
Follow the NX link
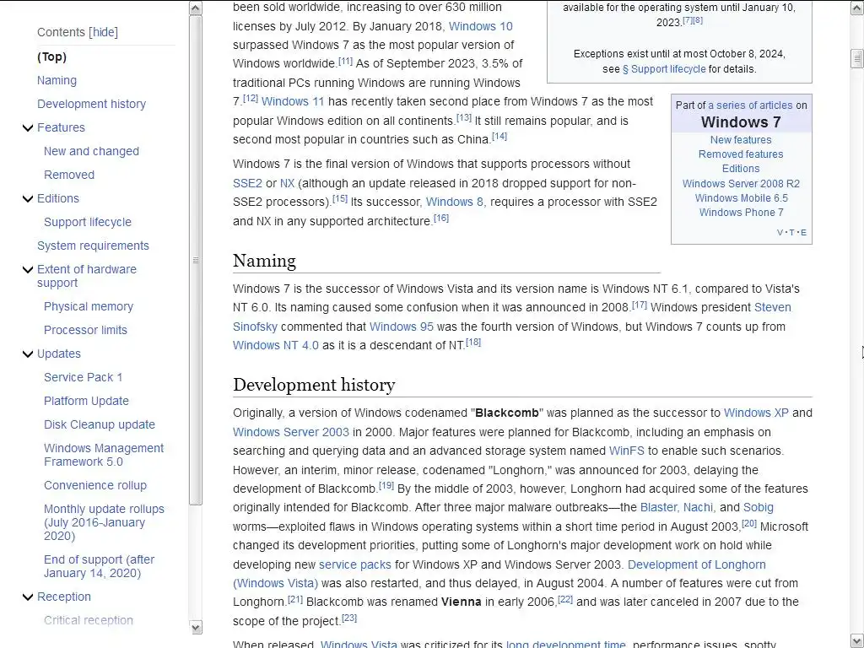(x=287, y=183)
